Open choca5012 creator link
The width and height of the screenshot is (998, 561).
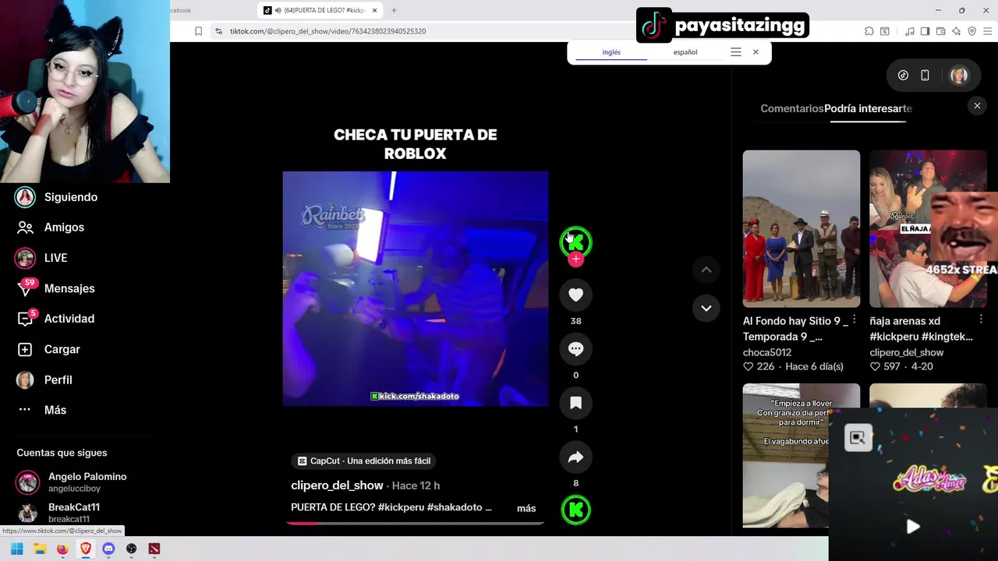point(766,352)
